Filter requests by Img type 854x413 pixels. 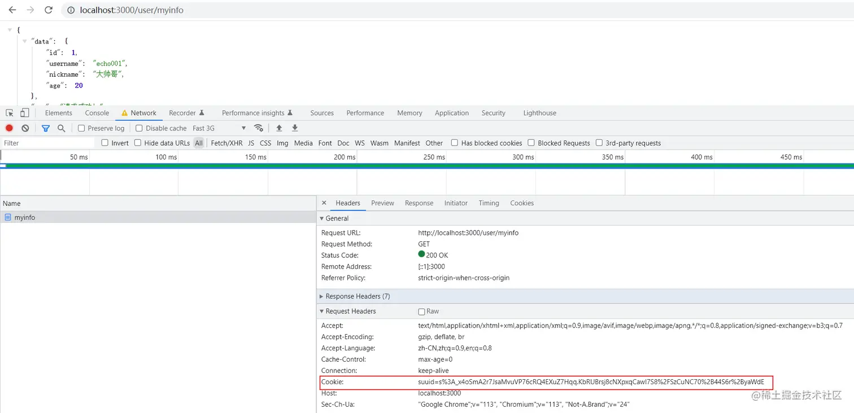[282, 143]
